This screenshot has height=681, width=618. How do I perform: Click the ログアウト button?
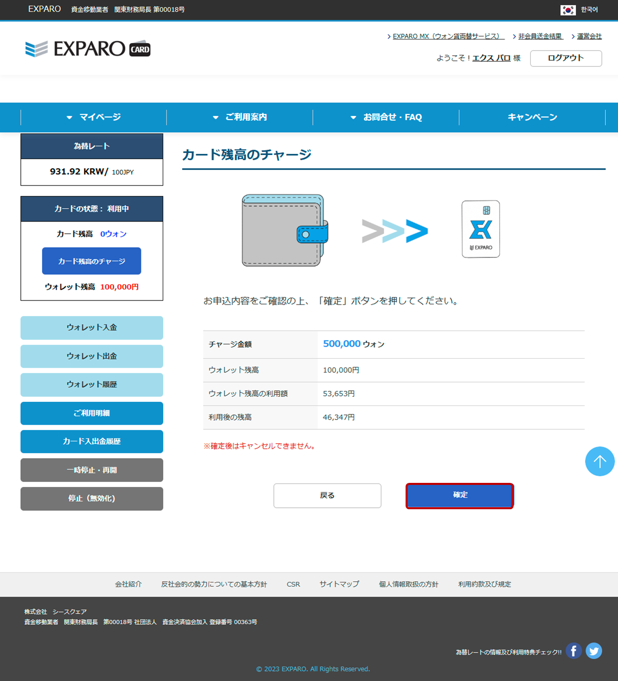(x=566, y=58)
